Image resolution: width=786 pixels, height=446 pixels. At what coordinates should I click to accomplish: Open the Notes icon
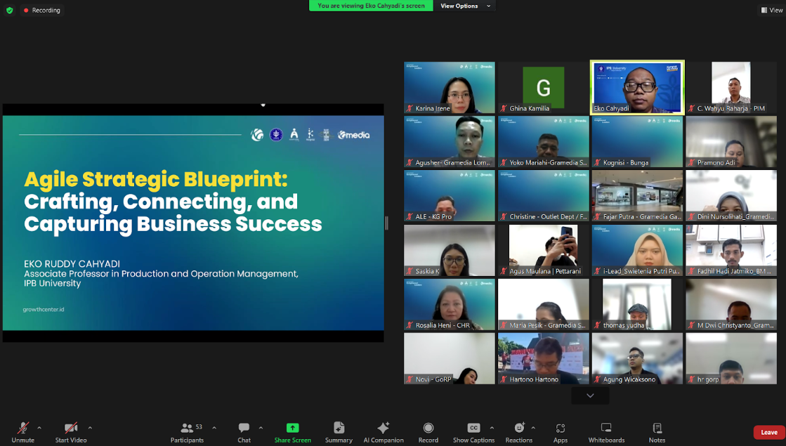(x=657, y=428)
